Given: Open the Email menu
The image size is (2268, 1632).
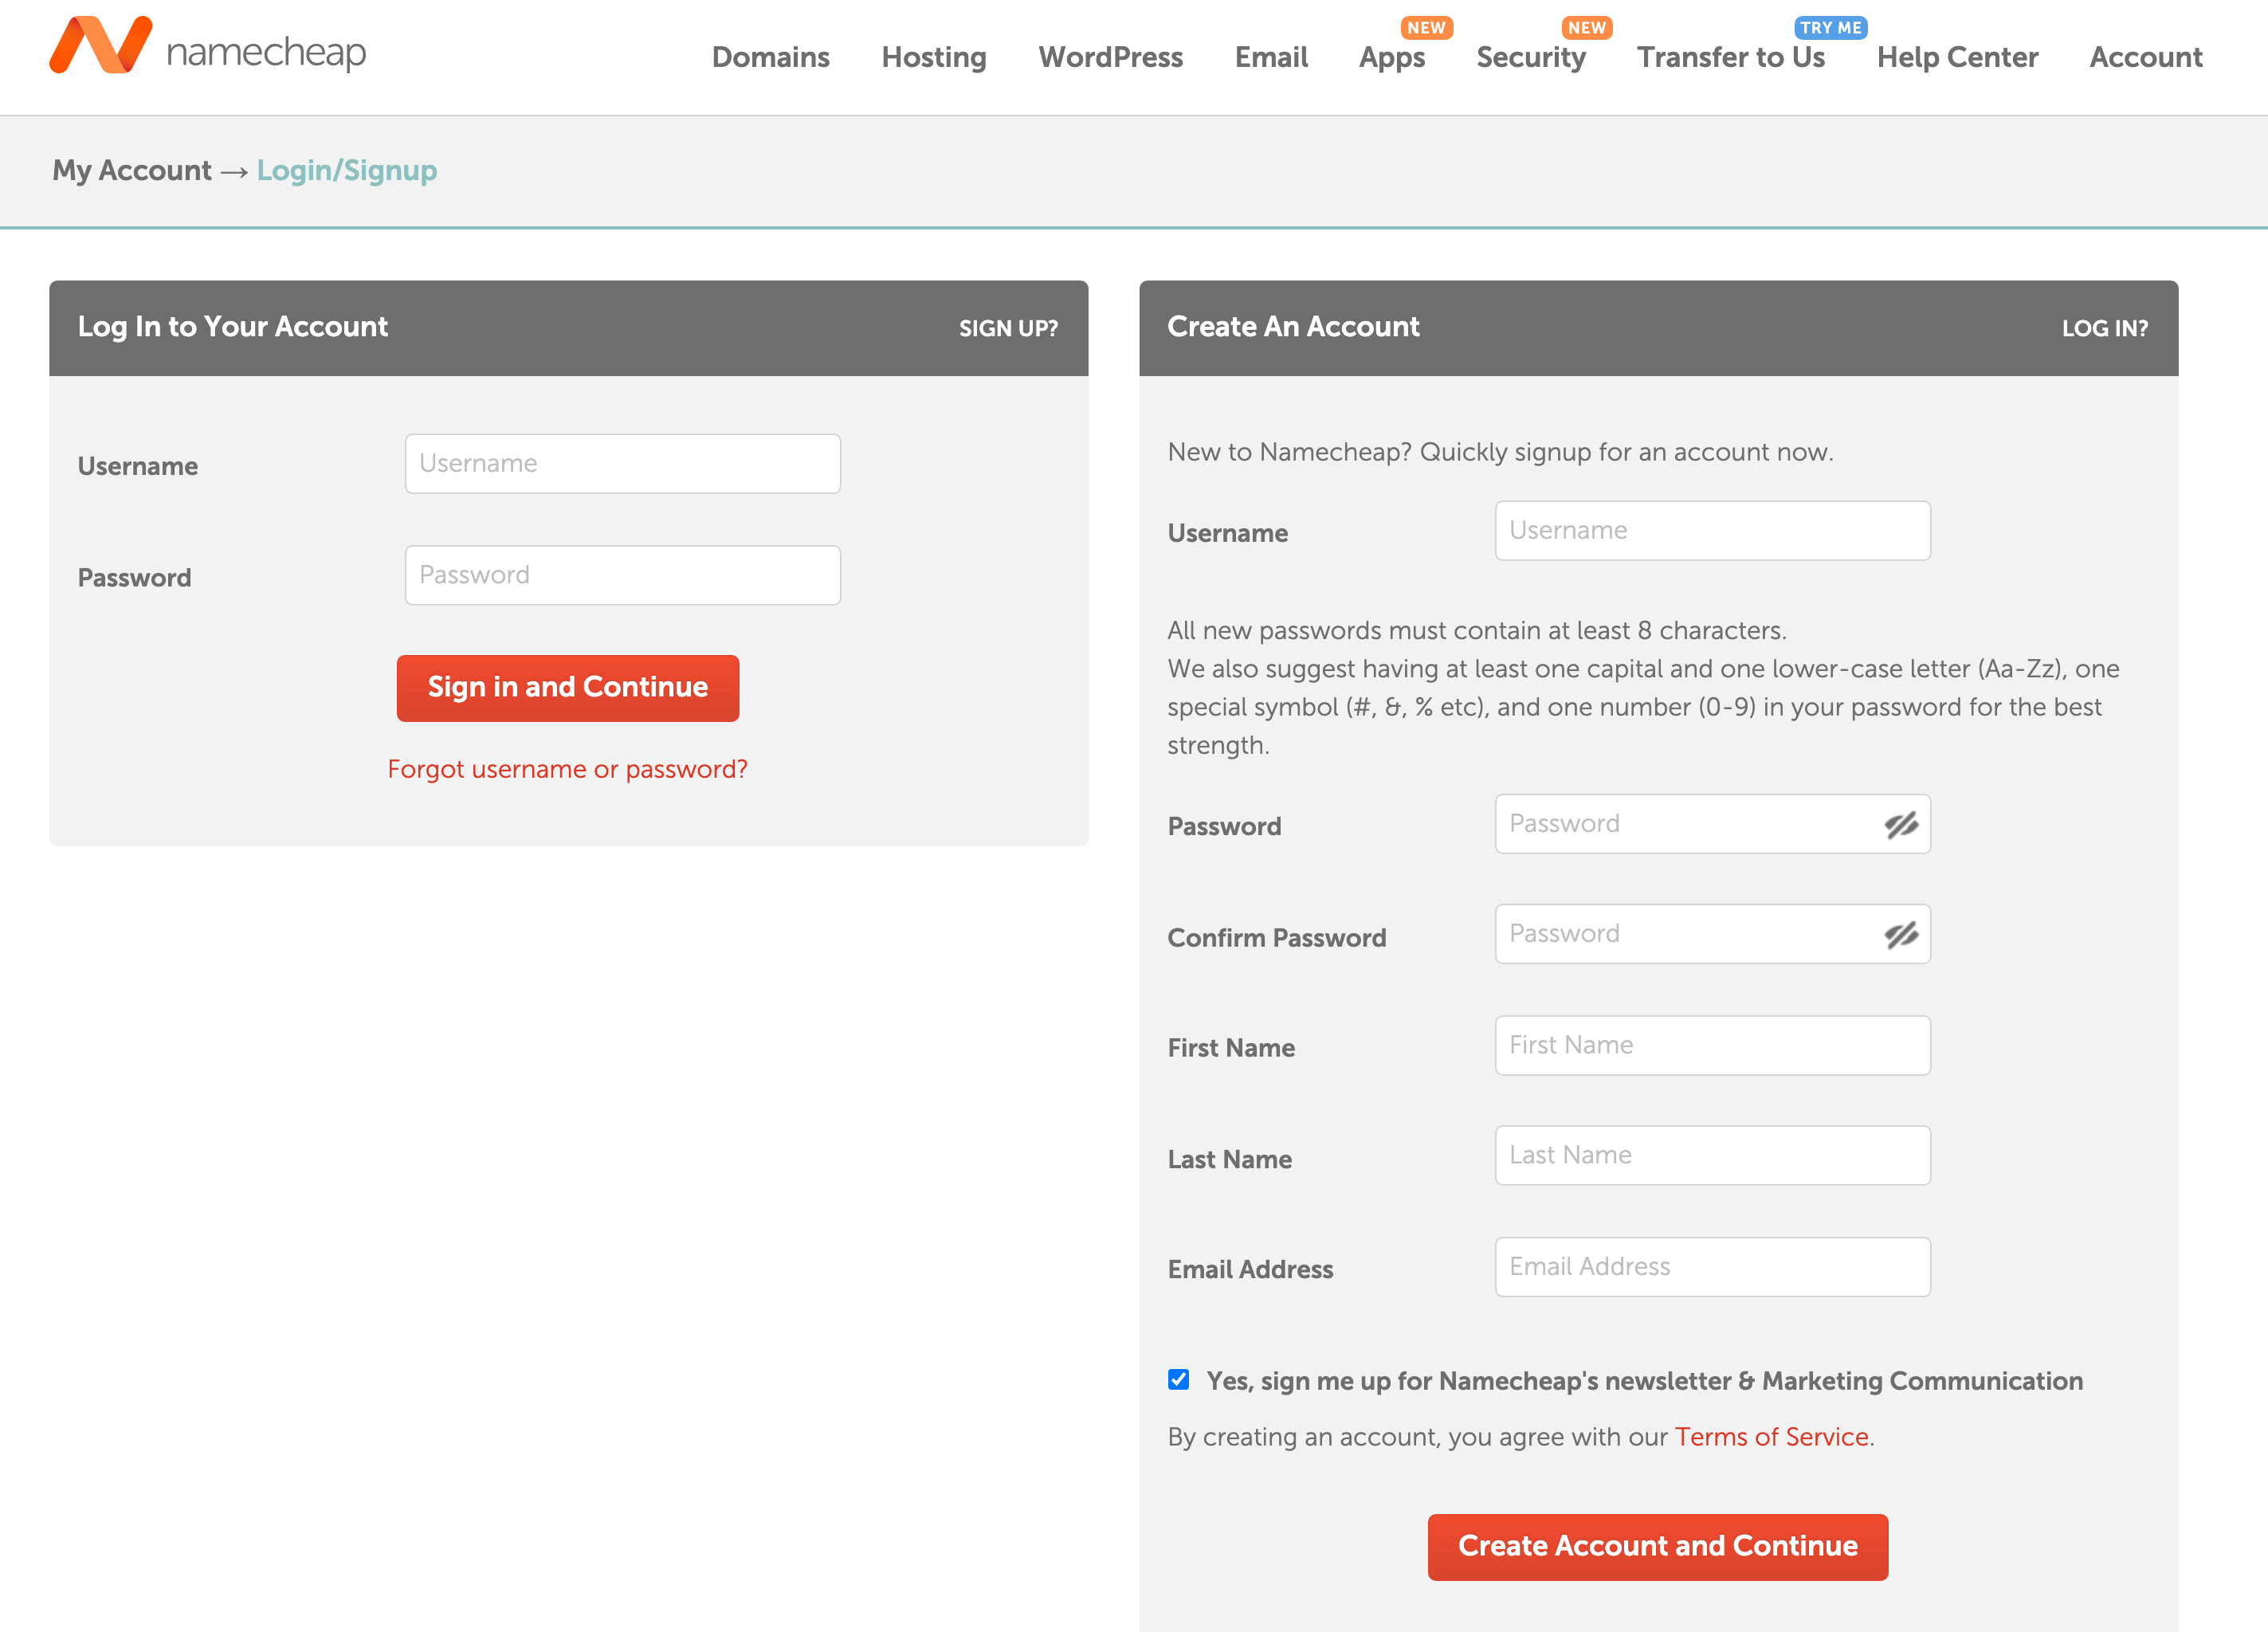Looking at the screenshot, I should [1271, 57].
